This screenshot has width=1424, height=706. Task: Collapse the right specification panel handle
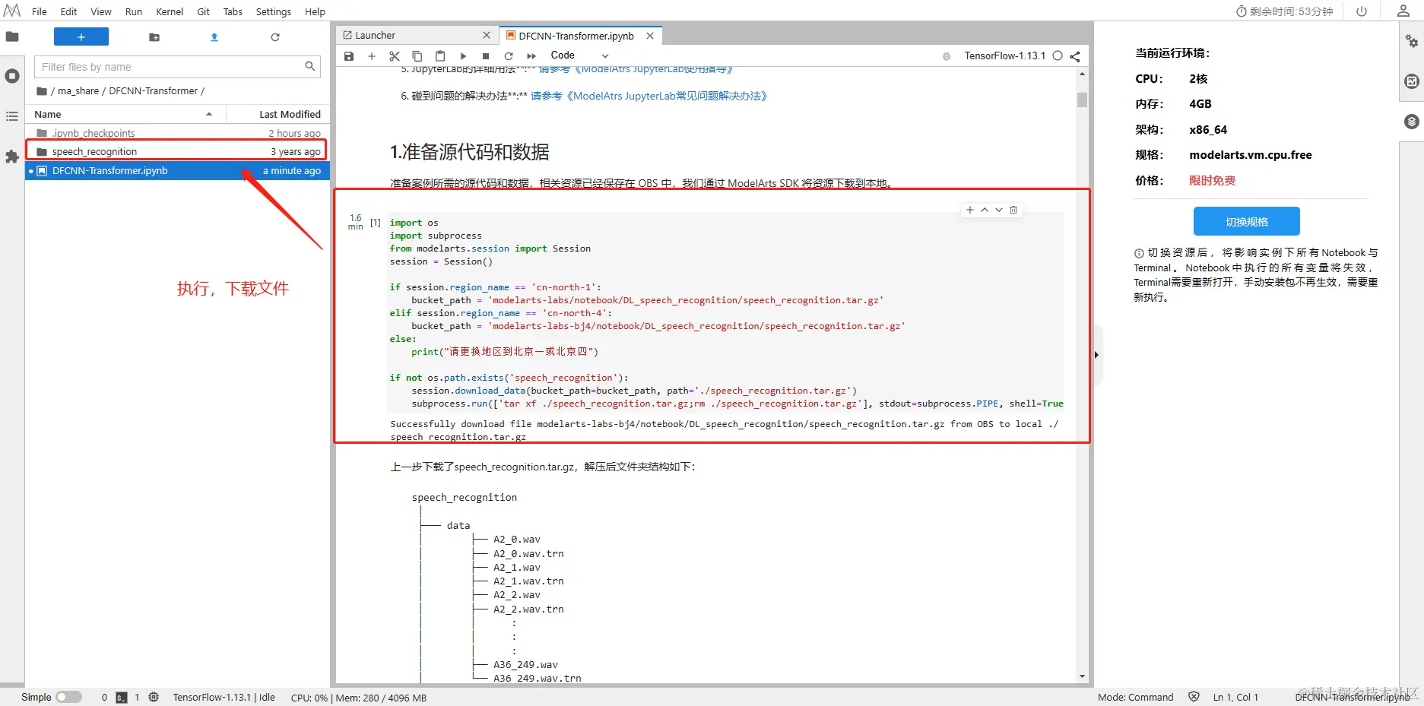pos(1096,355)
